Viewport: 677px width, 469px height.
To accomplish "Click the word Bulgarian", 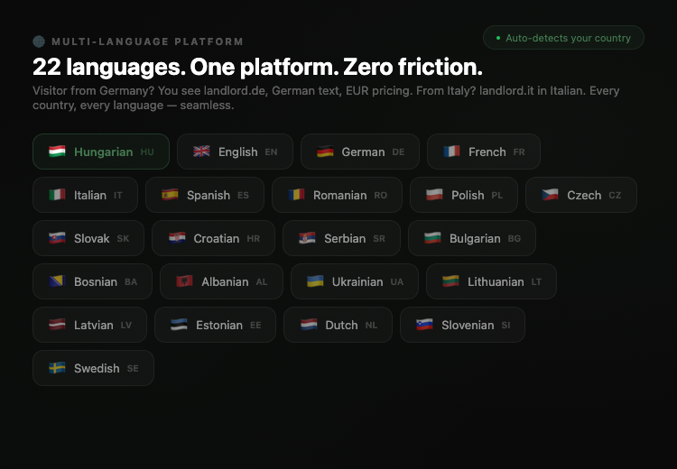I will [475, 238].
